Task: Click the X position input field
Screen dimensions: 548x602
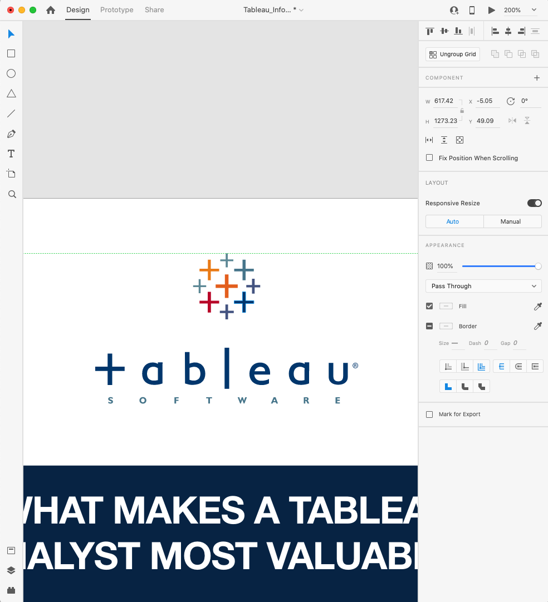Action: 488,101
